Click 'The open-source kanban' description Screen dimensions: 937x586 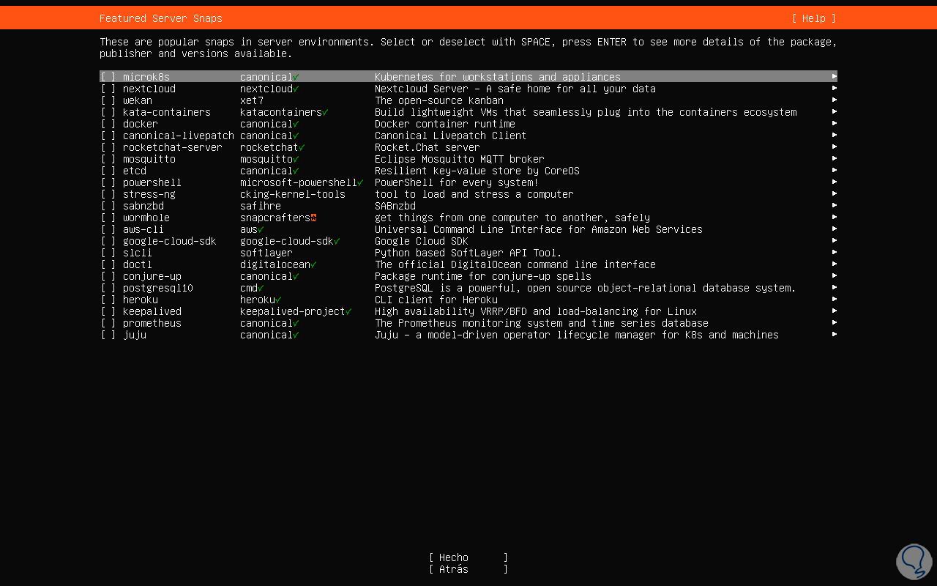[439, 100]
